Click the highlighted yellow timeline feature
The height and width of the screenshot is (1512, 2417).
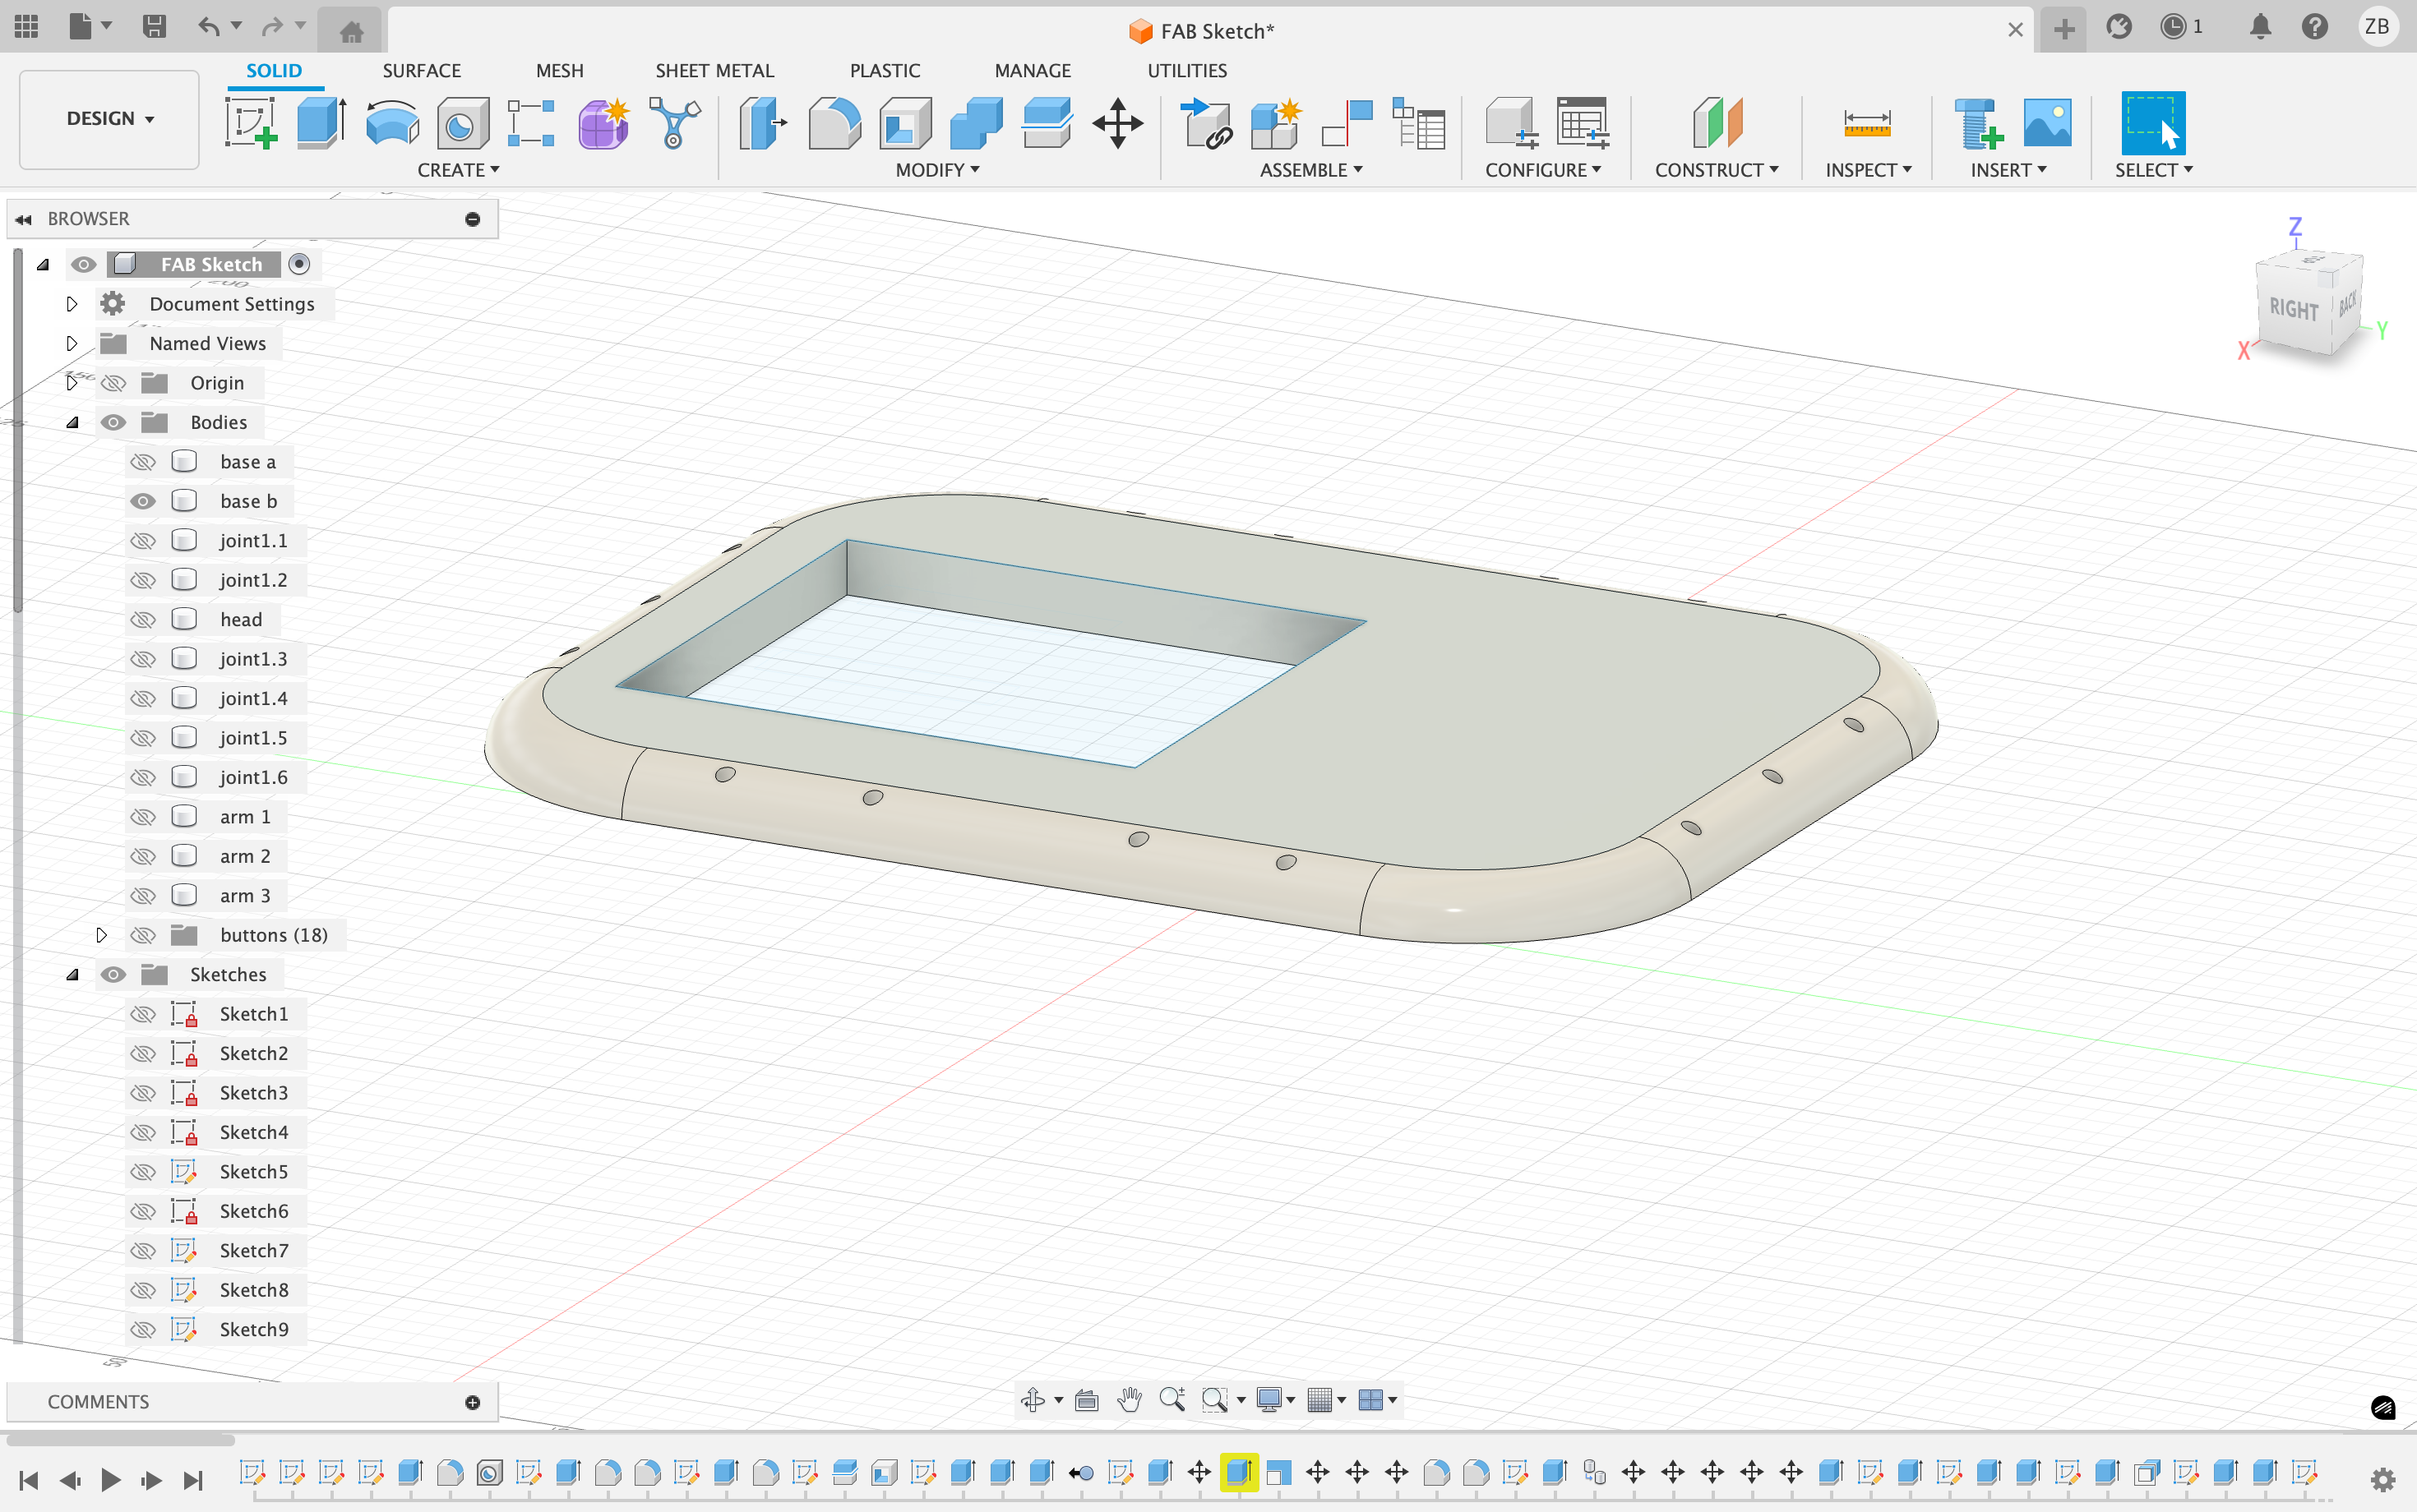[1239, 1472]
